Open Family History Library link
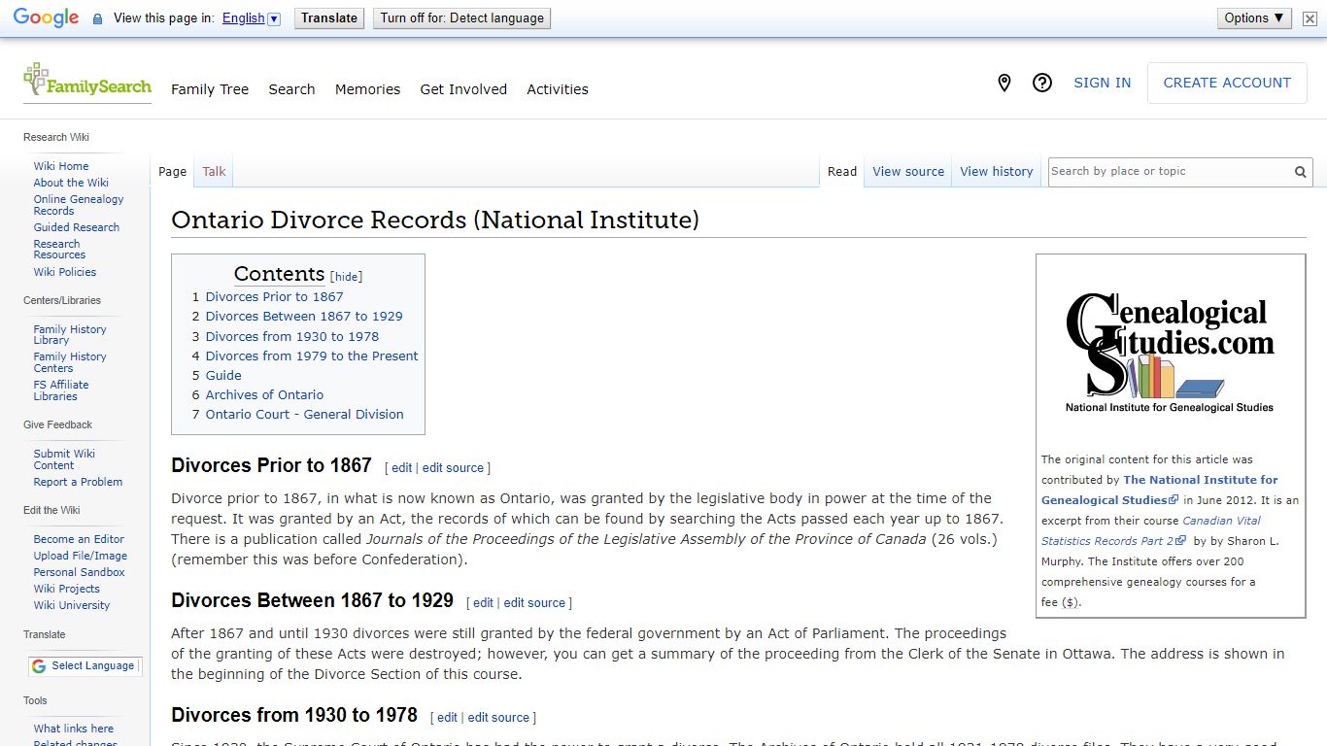1327x746 pixels. coord(70,335)
